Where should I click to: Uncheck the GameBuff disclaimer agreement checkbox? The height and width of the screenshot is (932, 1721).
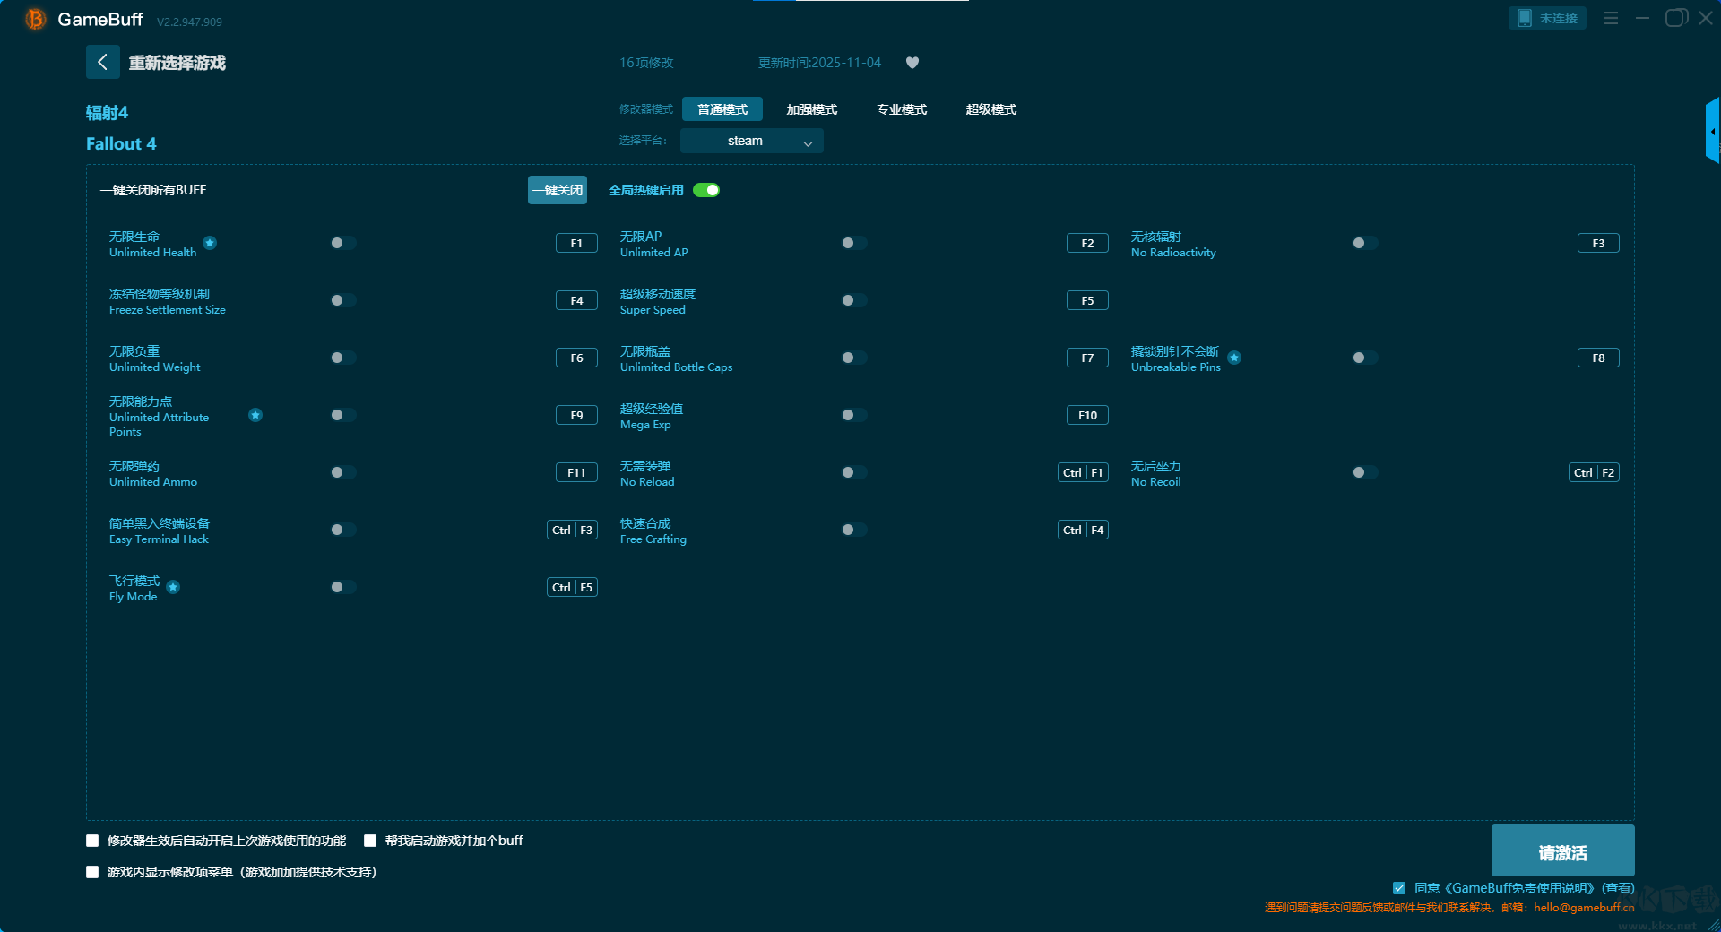point(1399,888)
